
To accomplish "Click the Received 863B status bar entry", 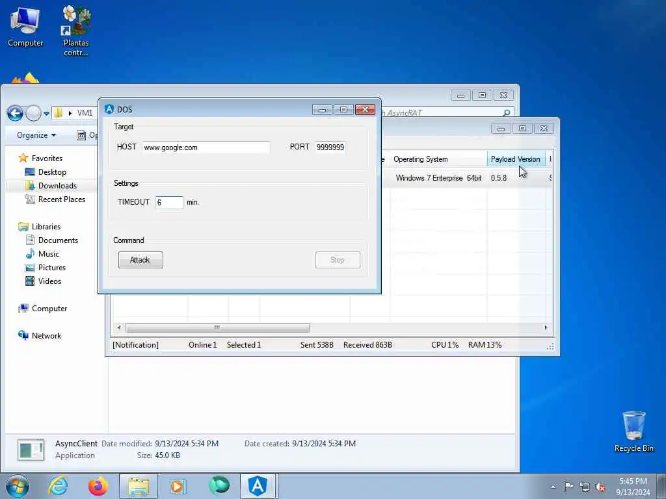I will (367, 345).
